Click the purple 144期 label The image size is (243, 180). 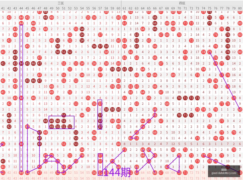pos(117,172)
